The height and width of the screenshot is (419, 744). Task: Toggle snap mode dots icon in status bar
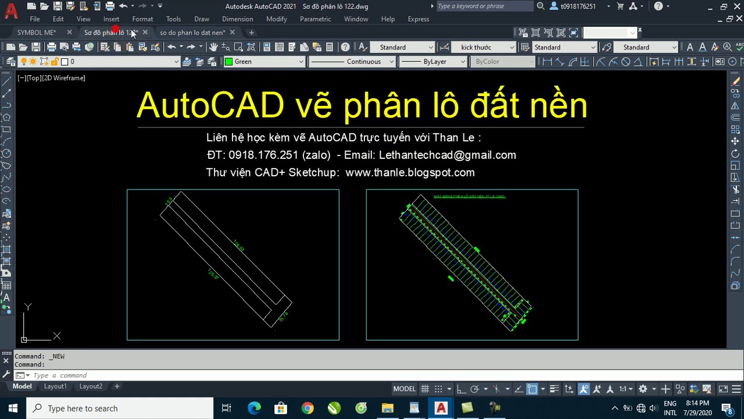[x=439, y=389]
